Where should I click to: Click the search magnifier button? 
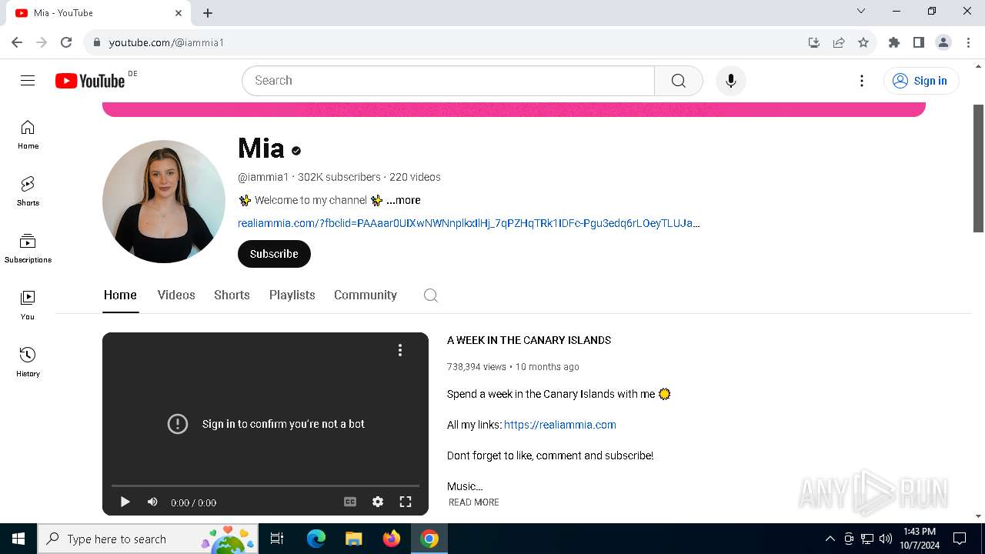[x=678, y=81]
